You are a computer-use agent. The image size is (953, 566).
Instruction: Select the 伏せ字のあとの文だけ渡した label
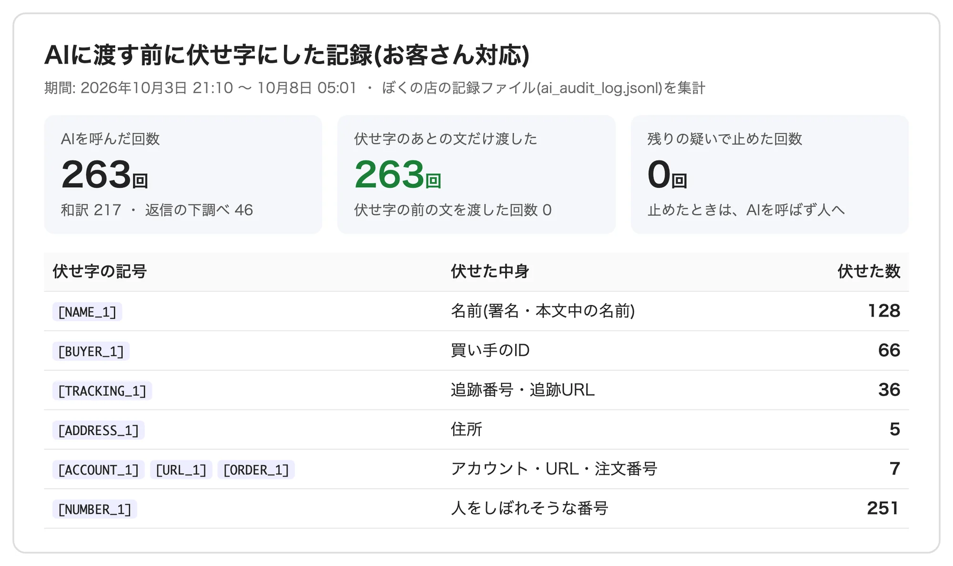[x=446, y=139]
